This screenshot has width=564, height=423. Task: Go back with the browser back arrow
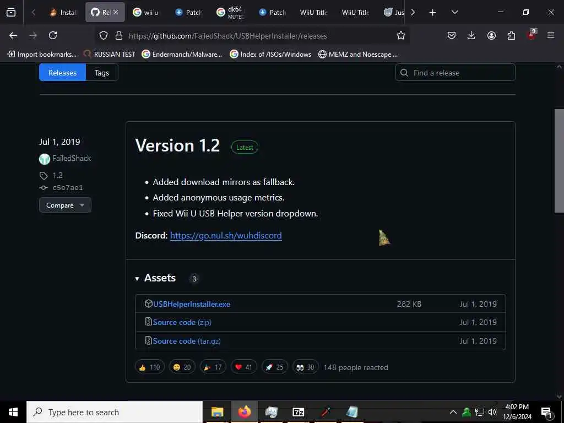point(13,35)
